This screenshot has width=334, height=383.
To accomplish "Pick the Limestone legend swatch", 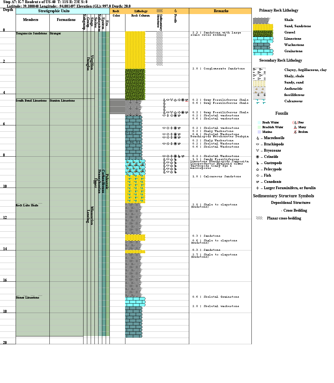I will click(x=263, y=39).
